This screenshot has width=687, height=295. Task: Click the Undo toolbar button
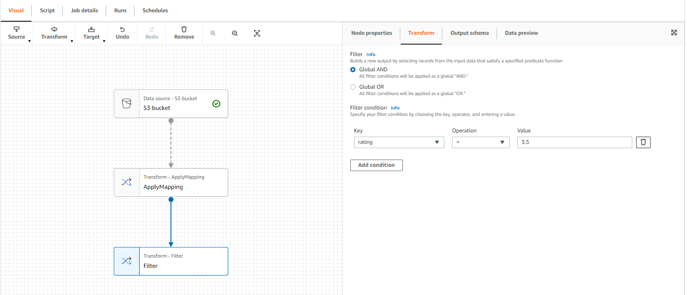(x=123, y=33)
